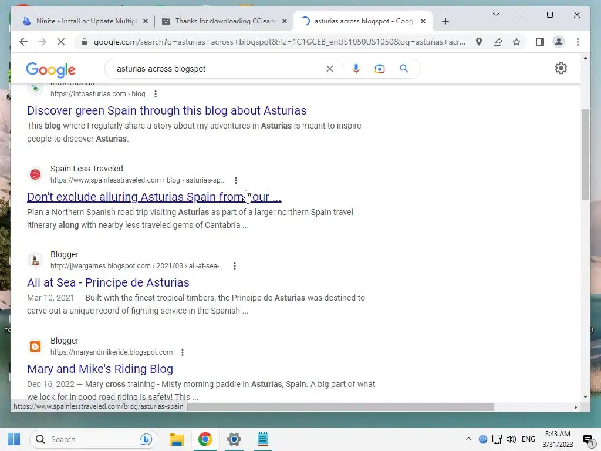Click the Google search magnifier button

404,69
